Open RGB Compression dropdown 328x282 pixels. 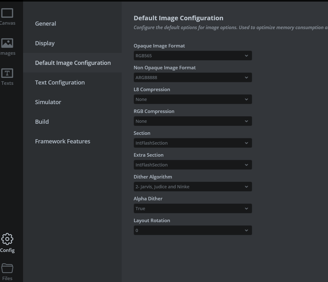[192, 121]
